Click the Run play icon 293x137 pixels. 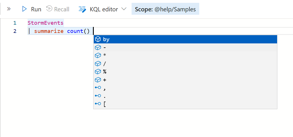click(24, 9)
